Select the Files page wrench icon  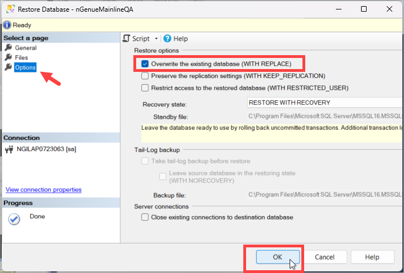8,57
